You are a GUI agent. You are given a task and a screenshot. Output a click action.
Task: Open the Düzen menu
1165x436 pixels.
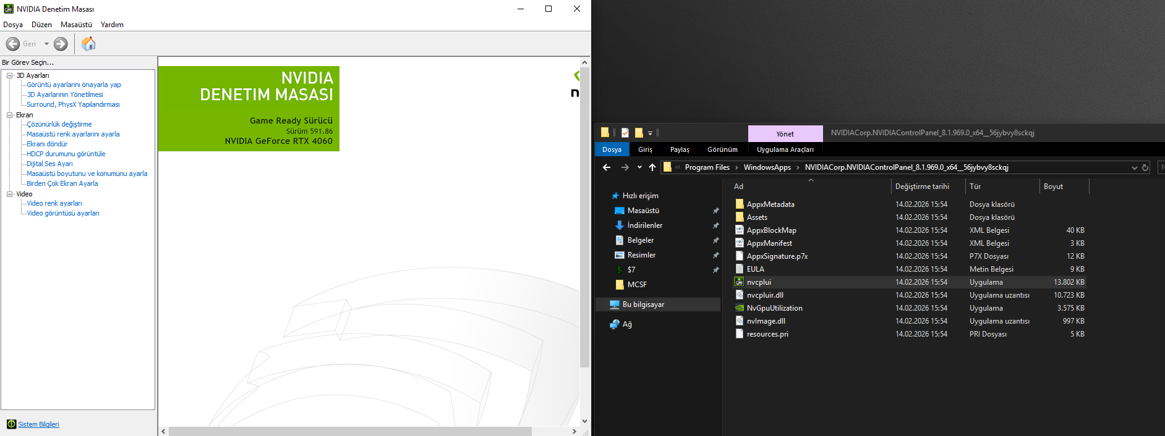[41, 25]
